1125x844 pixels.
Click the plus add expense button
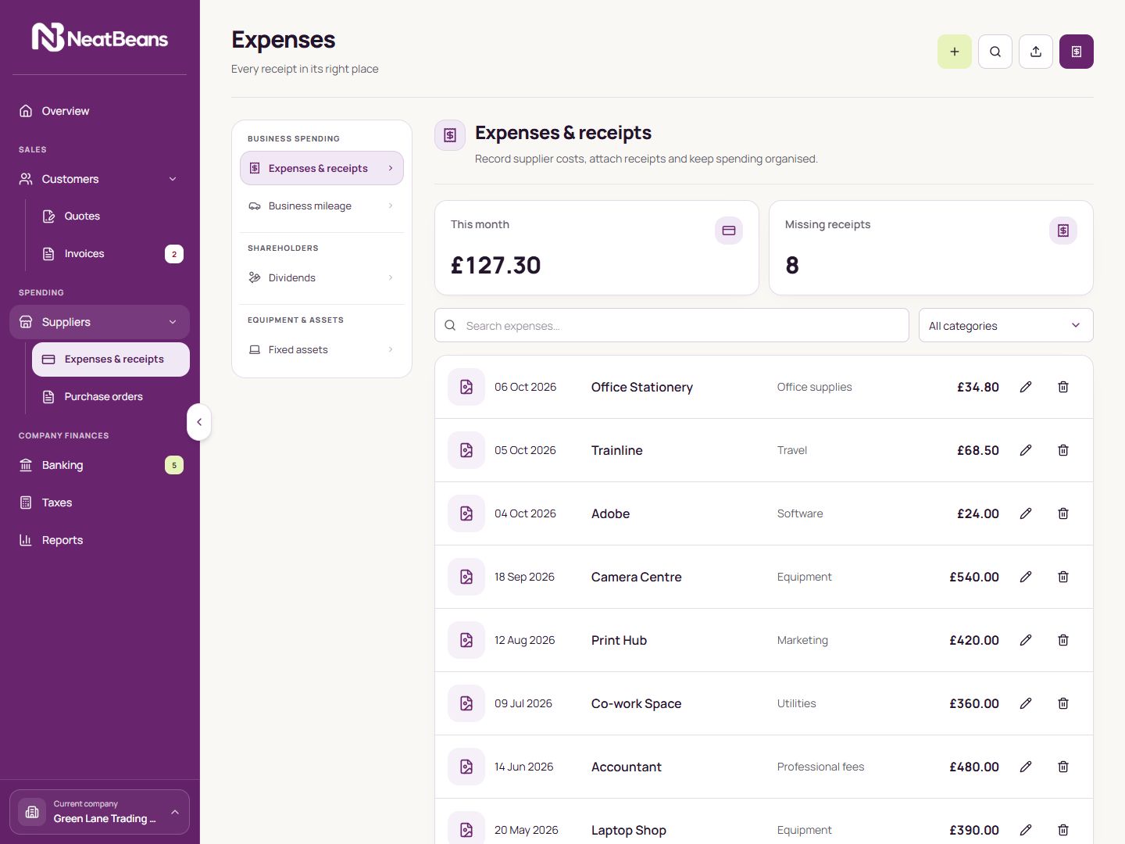(955, 52)
